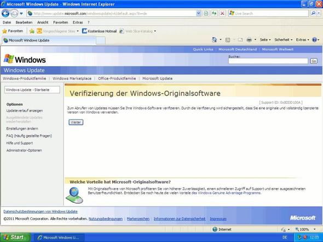The height and width of the screenshot is (242, 323).
Task: Open the Sicherheit command bar menu
Action: tap(283, 40)
